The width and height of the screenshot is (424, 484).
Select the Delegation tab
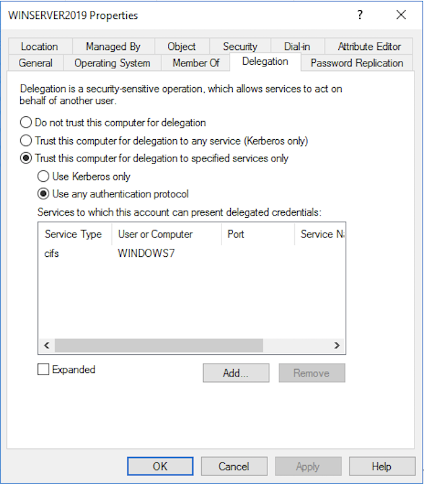point(265,62)
